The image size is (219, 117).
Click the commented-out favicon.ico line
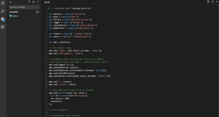coord(79,62)
